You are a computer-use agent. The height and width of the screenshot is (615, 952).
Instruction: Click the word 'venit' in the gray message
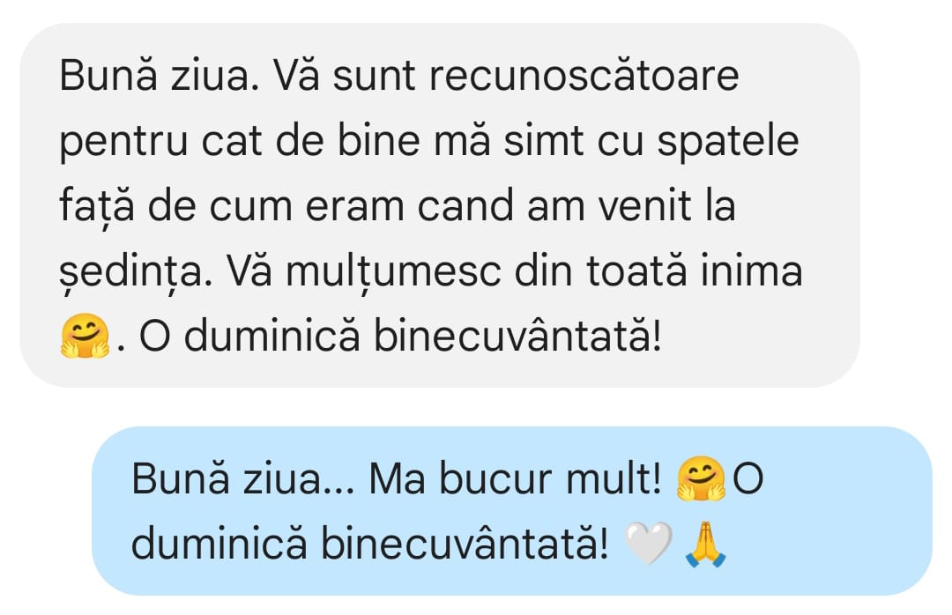644,206
